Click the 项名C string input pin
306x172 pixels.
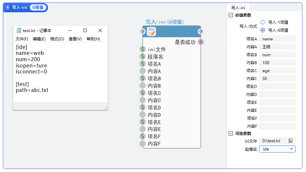pyautogui.click(x=143, y=93)
